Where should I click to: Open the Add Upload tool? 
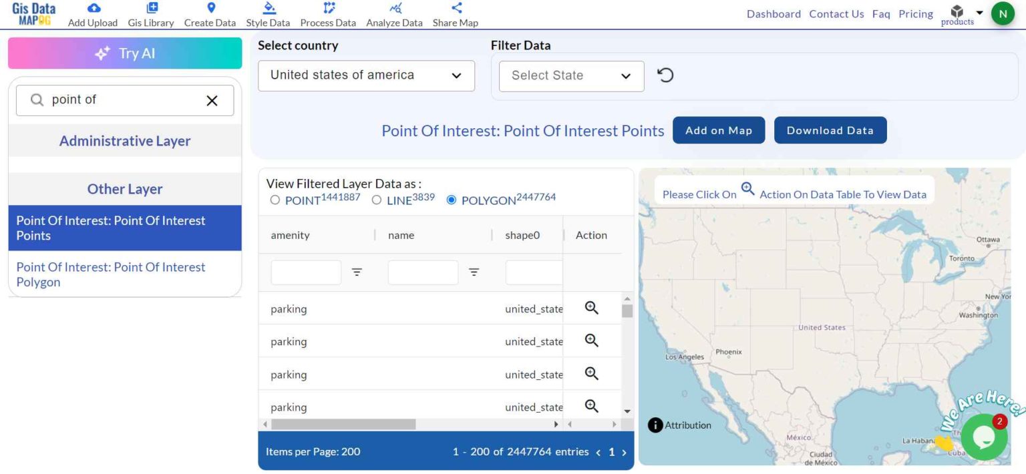click(x=92, y=15)
